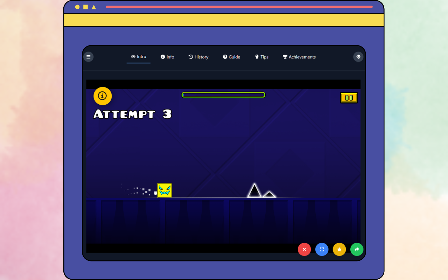
Task: Share the game via the green arrow icon
Action: click(x=357, y=249)
